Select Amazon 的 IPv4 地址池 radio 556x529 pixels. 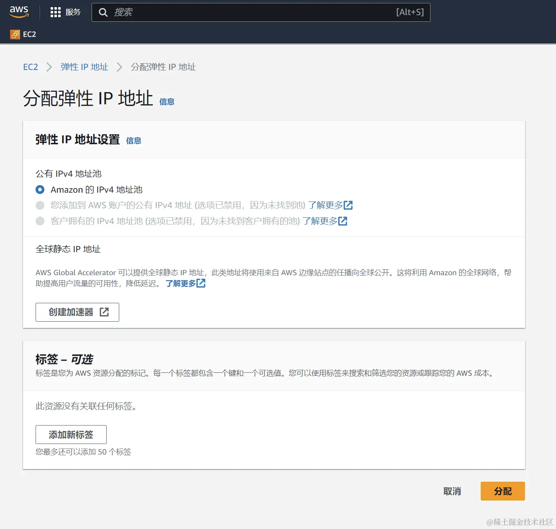[40, 190]
